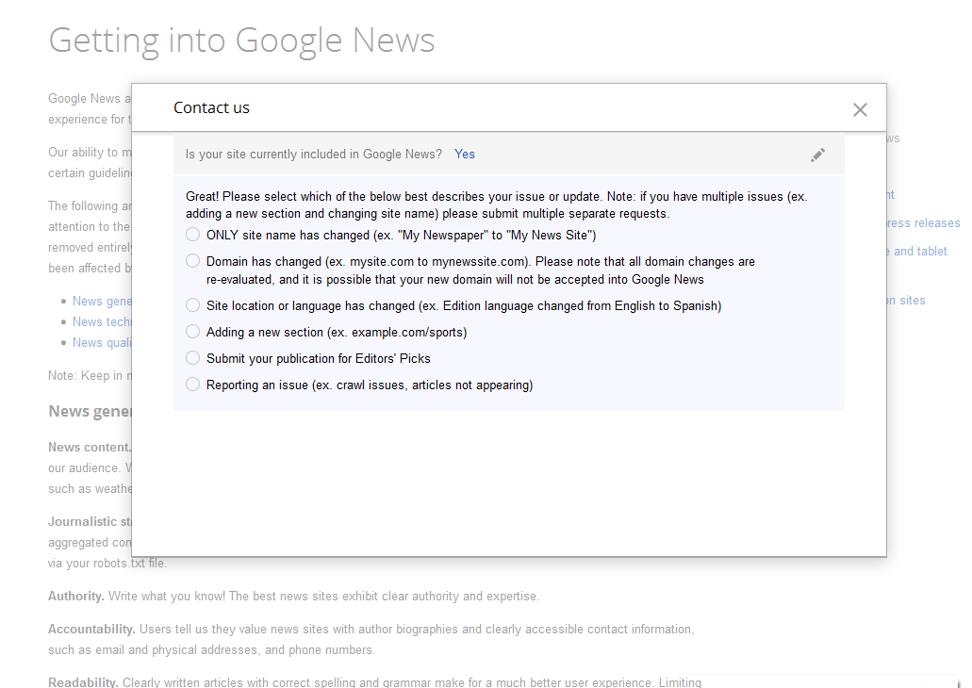Edit the site inclusion answer with pencil icon
This screenshot has height=688, width=972.
(817, 155)
